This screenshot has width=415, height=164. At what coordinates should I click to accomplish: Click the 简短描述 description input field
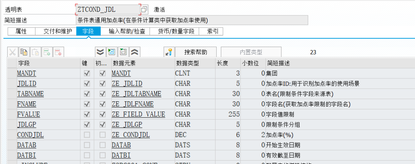[x=192, y=20]
